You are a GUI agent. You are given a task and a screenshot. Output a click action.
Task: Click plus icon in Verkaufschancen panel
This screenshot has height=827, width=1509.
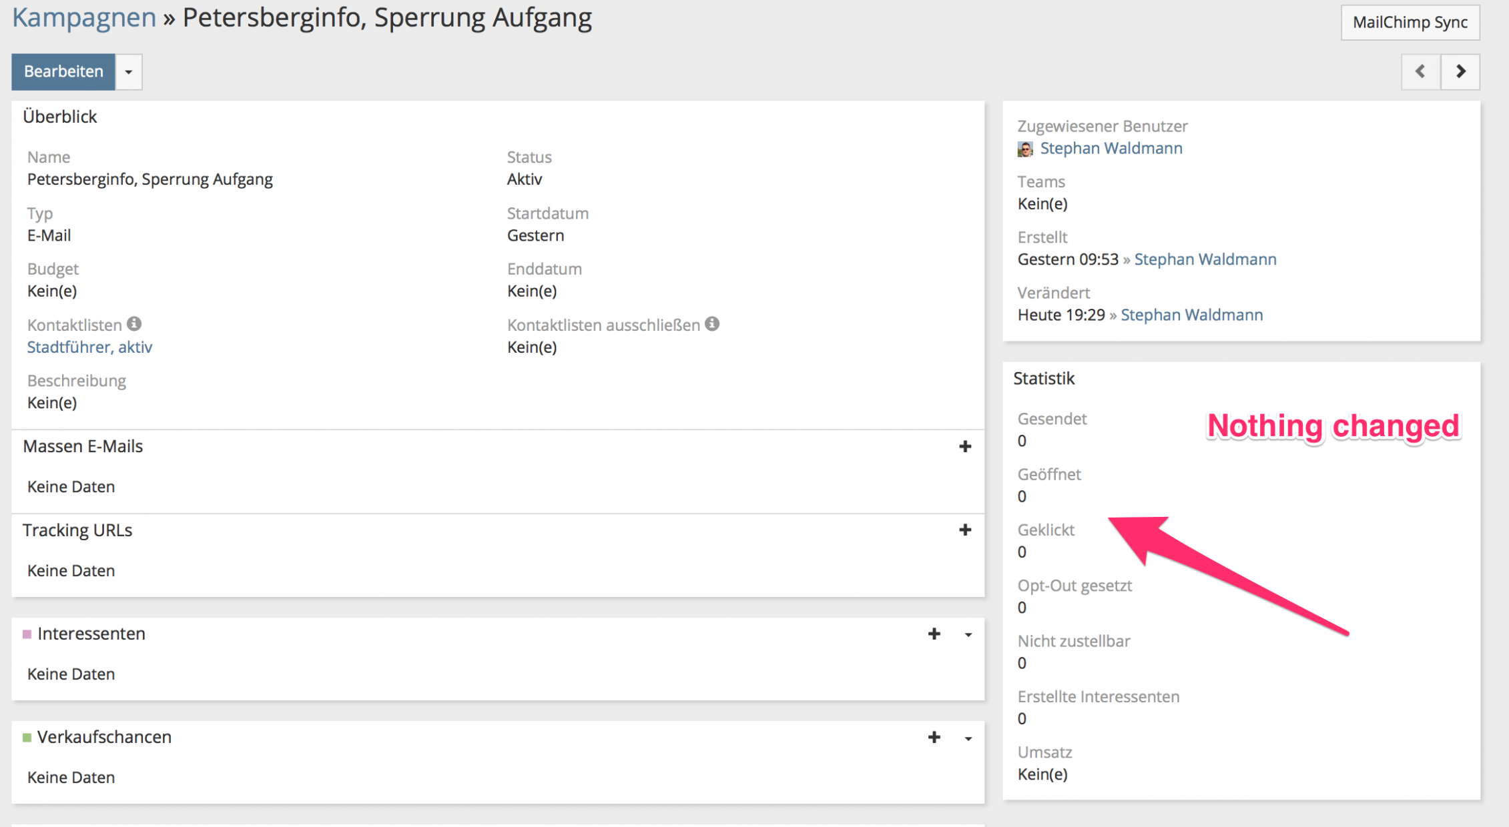pos(934,737)
